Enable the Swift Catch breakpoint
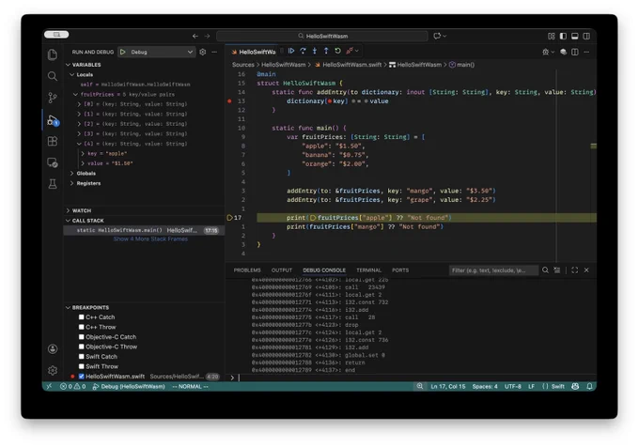The height and width of the screenshot is (447, 639). pyautogui.click(x=81, y=356)
